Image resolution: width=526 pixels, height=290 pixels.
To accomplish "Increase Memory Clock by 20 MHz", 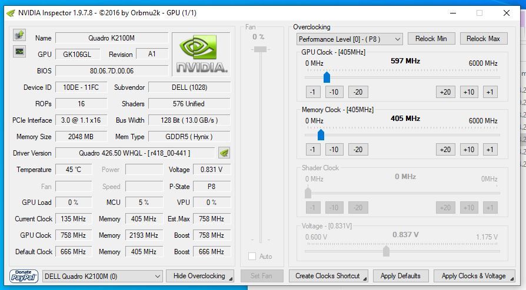I will coord(445,150).
